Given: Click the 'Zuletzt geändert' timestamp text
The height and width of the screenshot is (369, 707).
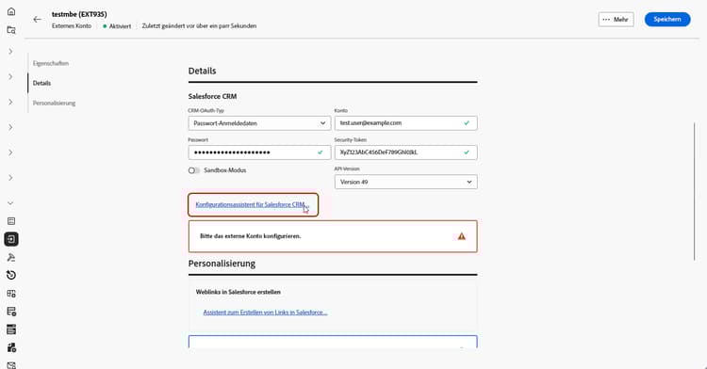Looking at the screenshot, I should pos(199,26).
